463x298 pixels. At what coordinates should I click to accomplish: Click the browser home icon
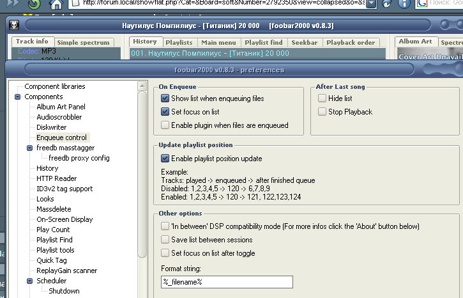pos(56,4)
